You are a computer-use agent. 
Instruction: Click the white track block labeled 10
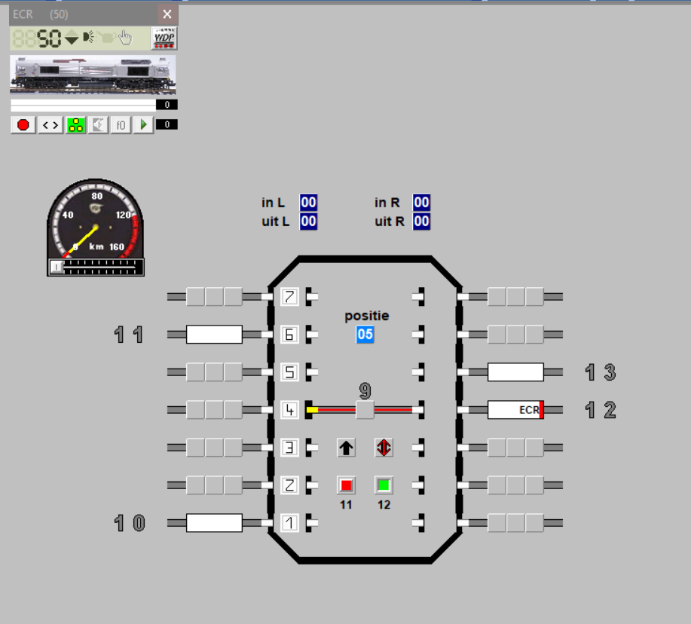214,523
